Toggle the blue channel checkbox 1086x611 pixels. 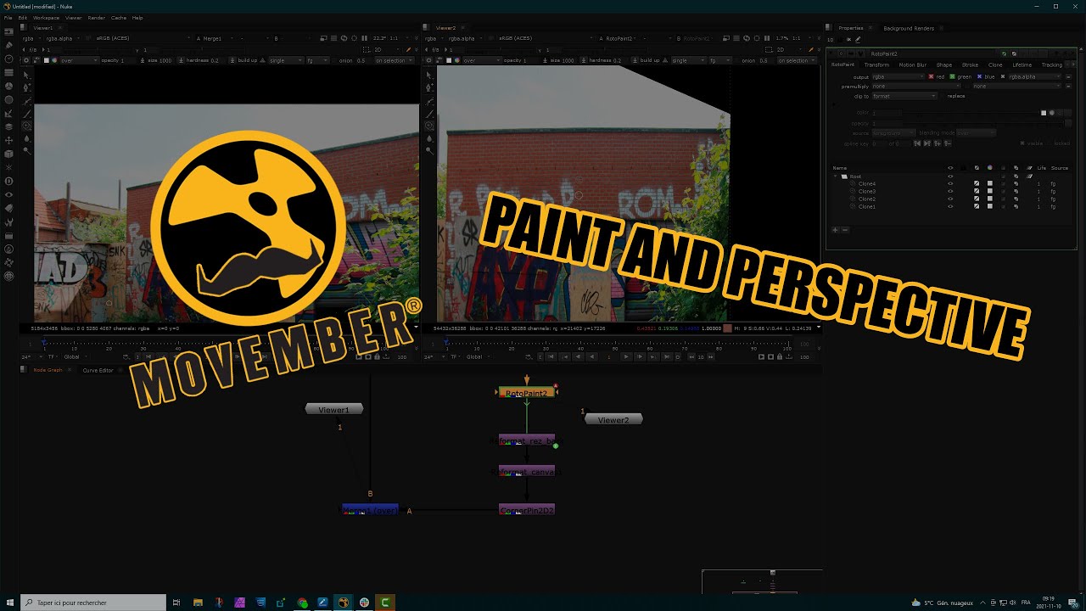980,76
